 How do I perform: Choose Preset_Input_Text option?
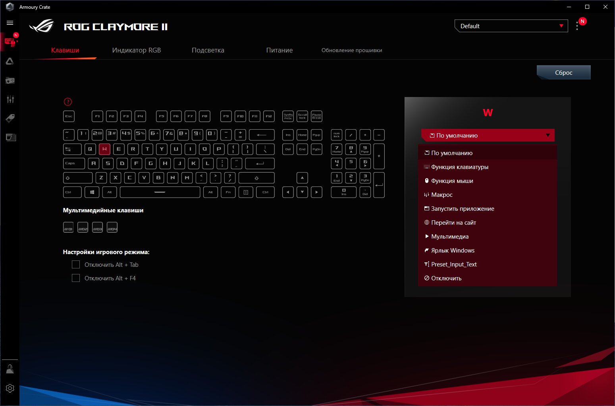(x=488, y=264)
